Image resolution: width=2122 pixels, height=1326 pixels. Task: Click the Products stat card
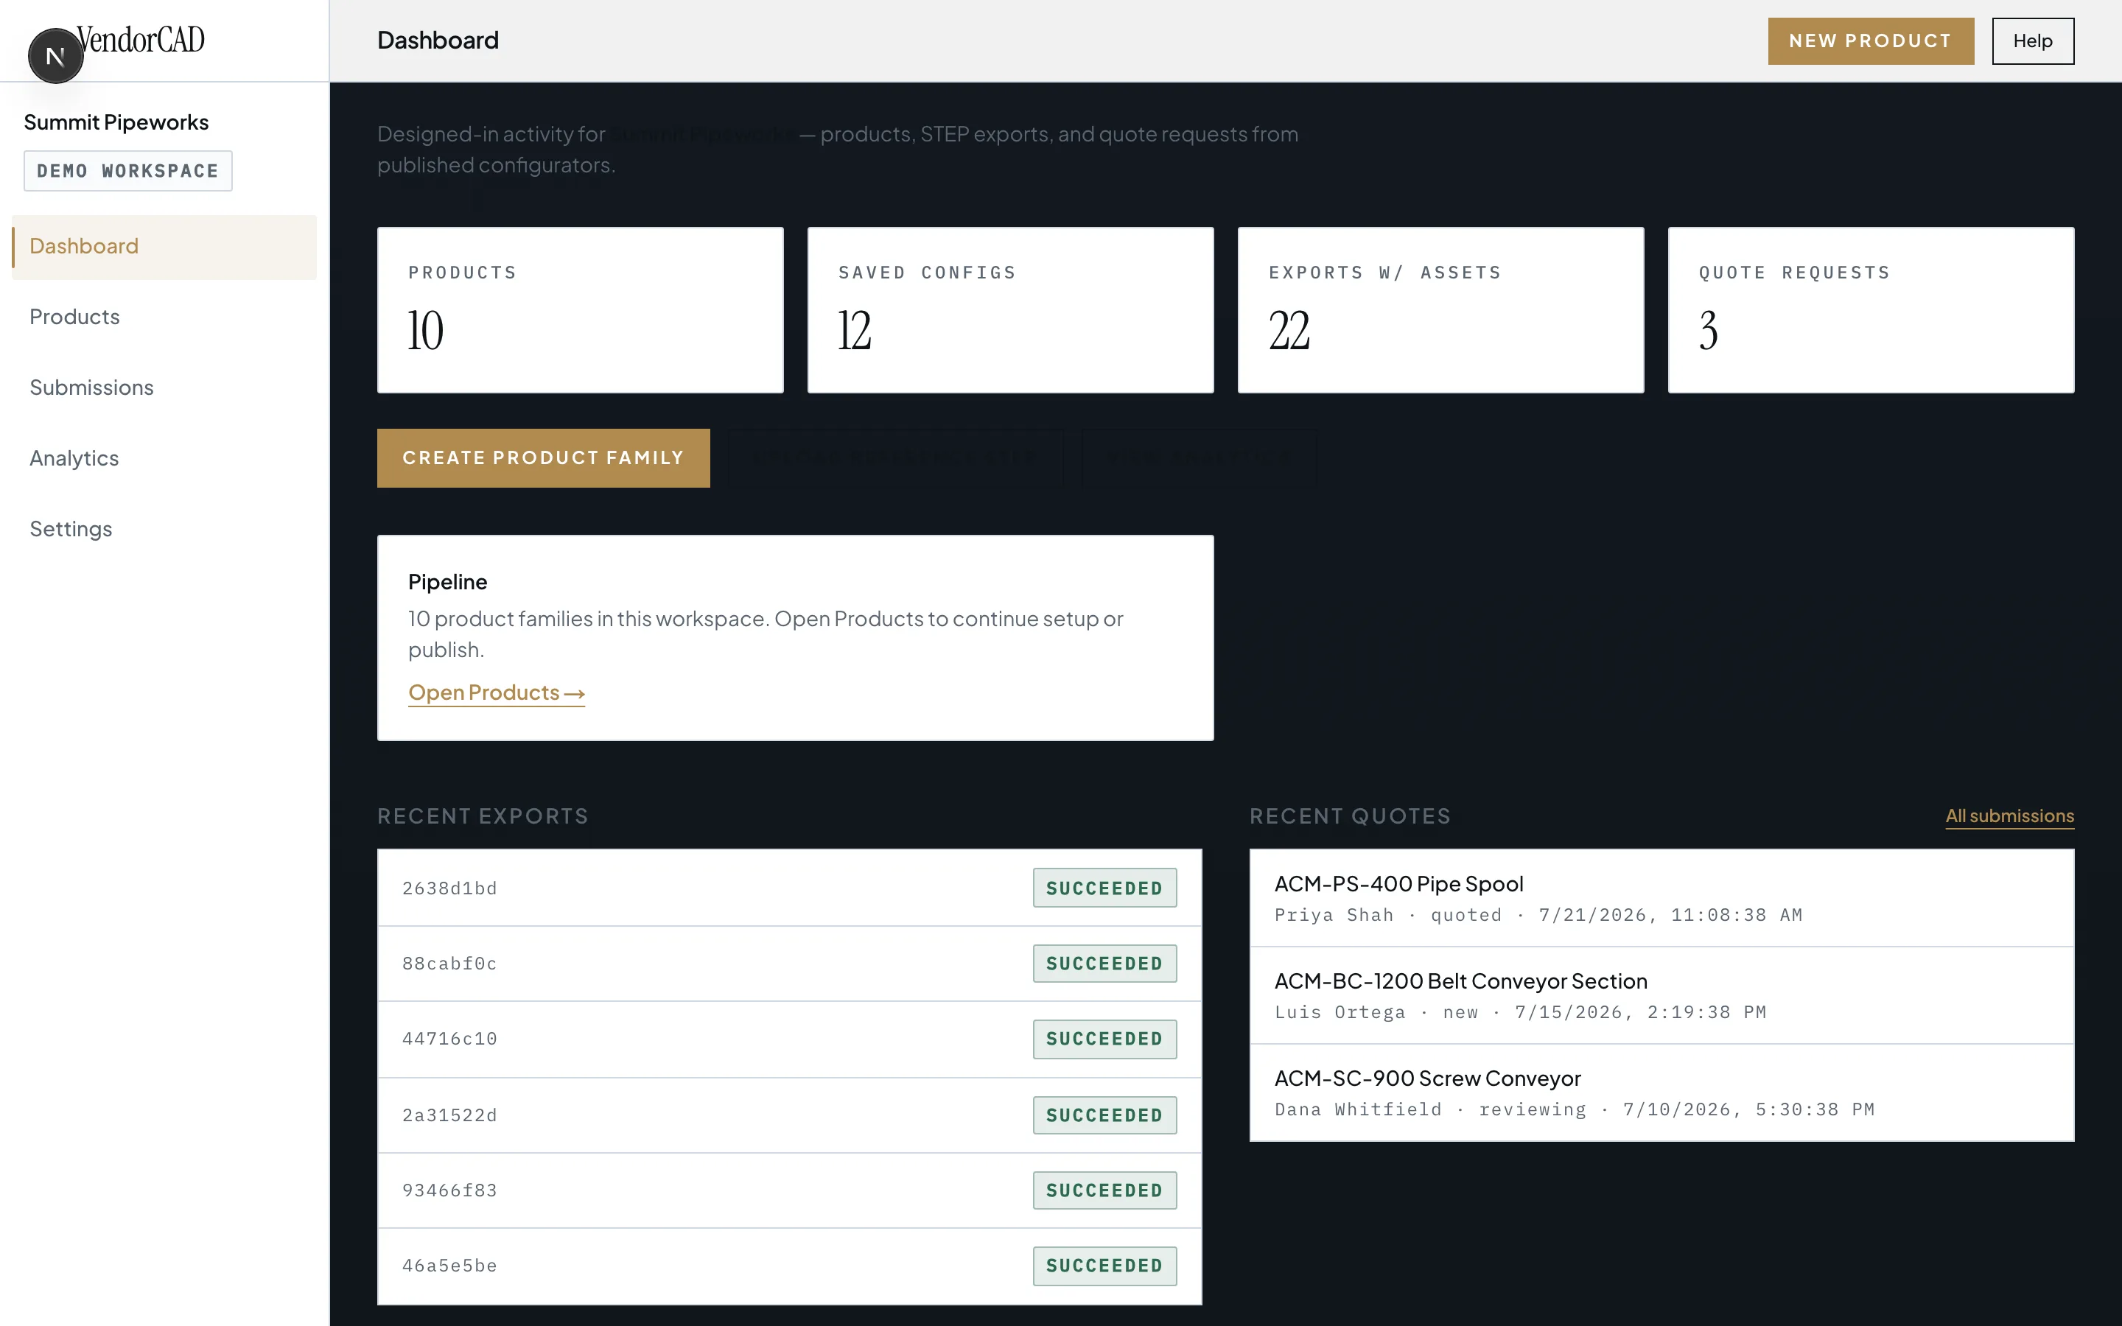pyautogui.click(x=580, y=309)
